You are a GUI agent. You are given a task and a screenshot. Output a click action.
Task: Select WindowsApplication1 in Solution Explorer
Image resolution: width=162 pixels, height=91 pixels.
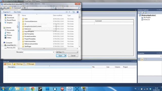pyautogui.click(x=148, y=15)
